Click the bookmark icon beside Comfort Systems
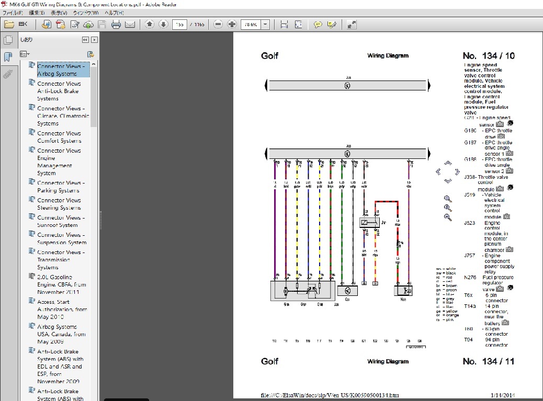Viewport: 543px width, 401px height. point(32,132)
